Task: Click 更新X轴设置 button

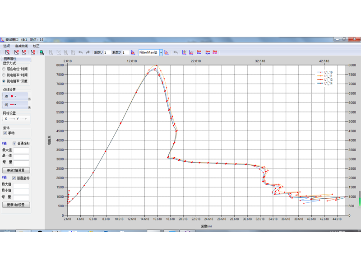Action: click(x=16, y=171)
